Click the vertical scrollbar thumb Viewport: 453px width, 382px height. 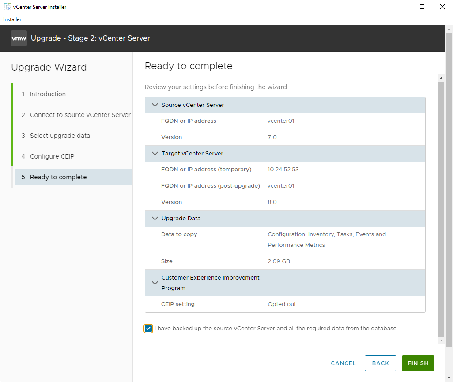point(441,208)
